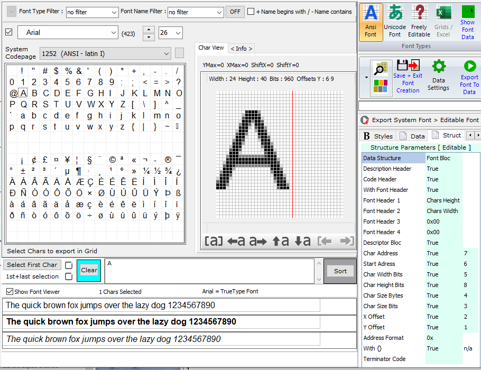481x370 pixels.
Task: Select the Data Structure row
Action: (412, 158)
